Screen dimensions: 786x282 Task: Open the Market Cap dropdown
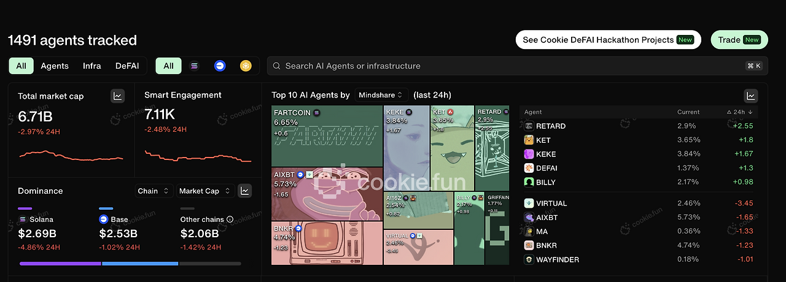click(x=205, y=191)
